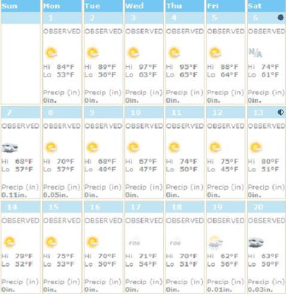286x294 pixels.
Task: Click the Lo 57°F reading on day 8
Action: (59, 169)
